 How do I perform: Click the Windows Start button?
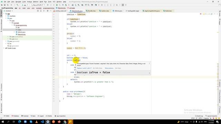point(3,122)
